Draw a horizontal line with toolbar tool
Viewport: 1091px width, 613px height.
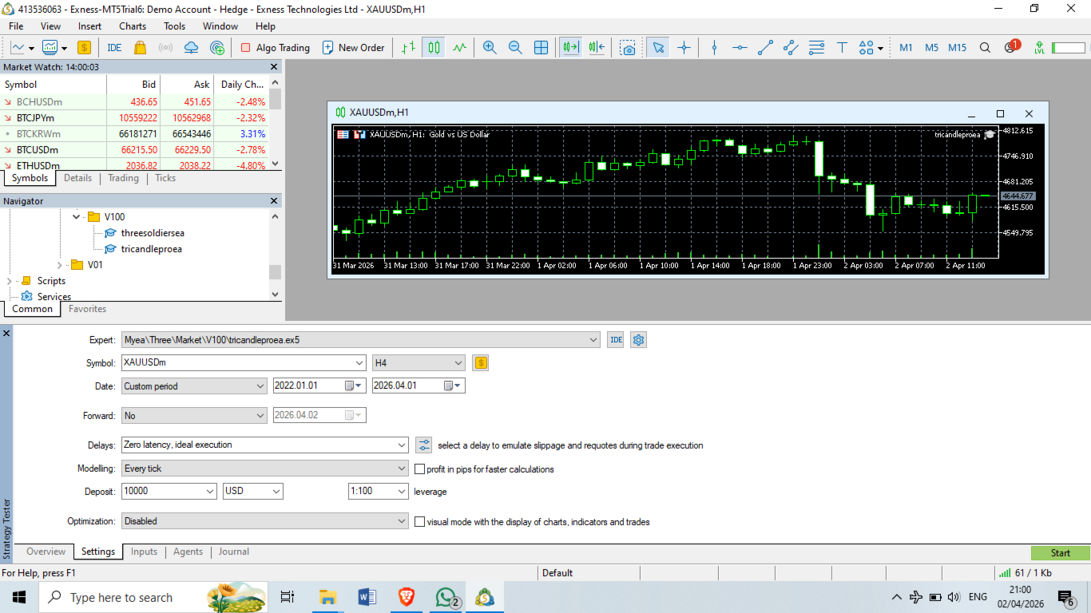740,48
